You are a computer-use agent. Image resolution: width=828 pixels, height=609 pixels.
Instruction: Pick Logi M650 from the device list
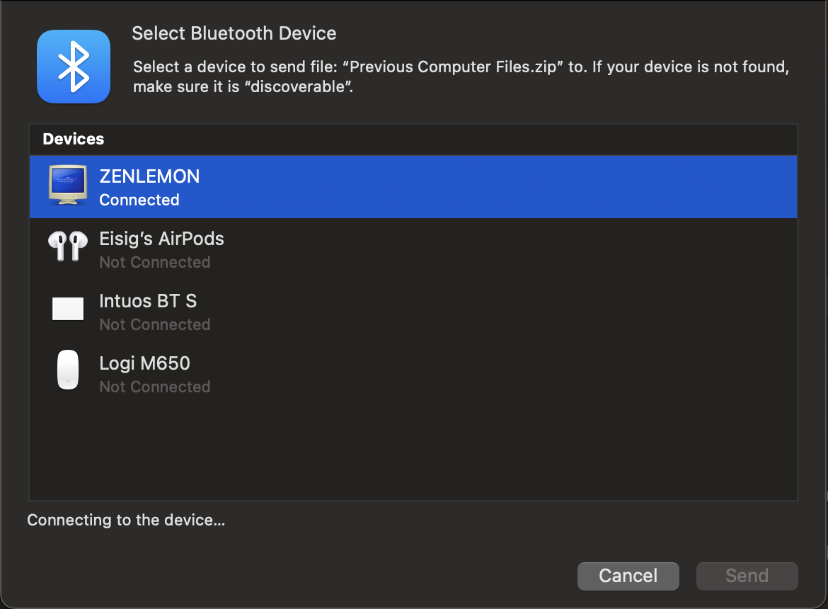coord(144,363)
